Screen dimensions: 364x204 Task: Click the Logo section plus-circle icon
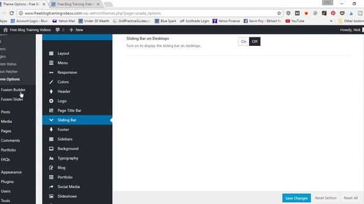click(x=51, y=101)
